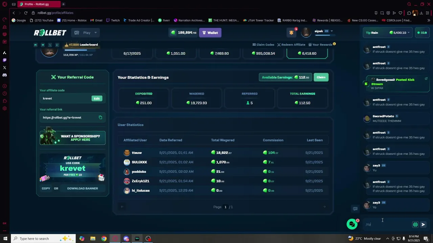Screen dimensions: 433x243
Task: Go back in browser history
Action: click(14, 13)
